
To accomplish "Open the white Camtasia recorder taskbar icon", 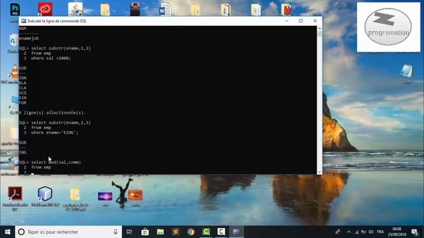I will pos(221,232).
